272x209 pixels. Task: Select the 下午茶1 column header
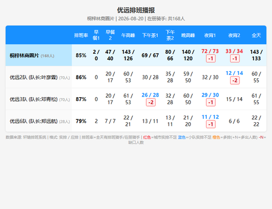(150, 35)
